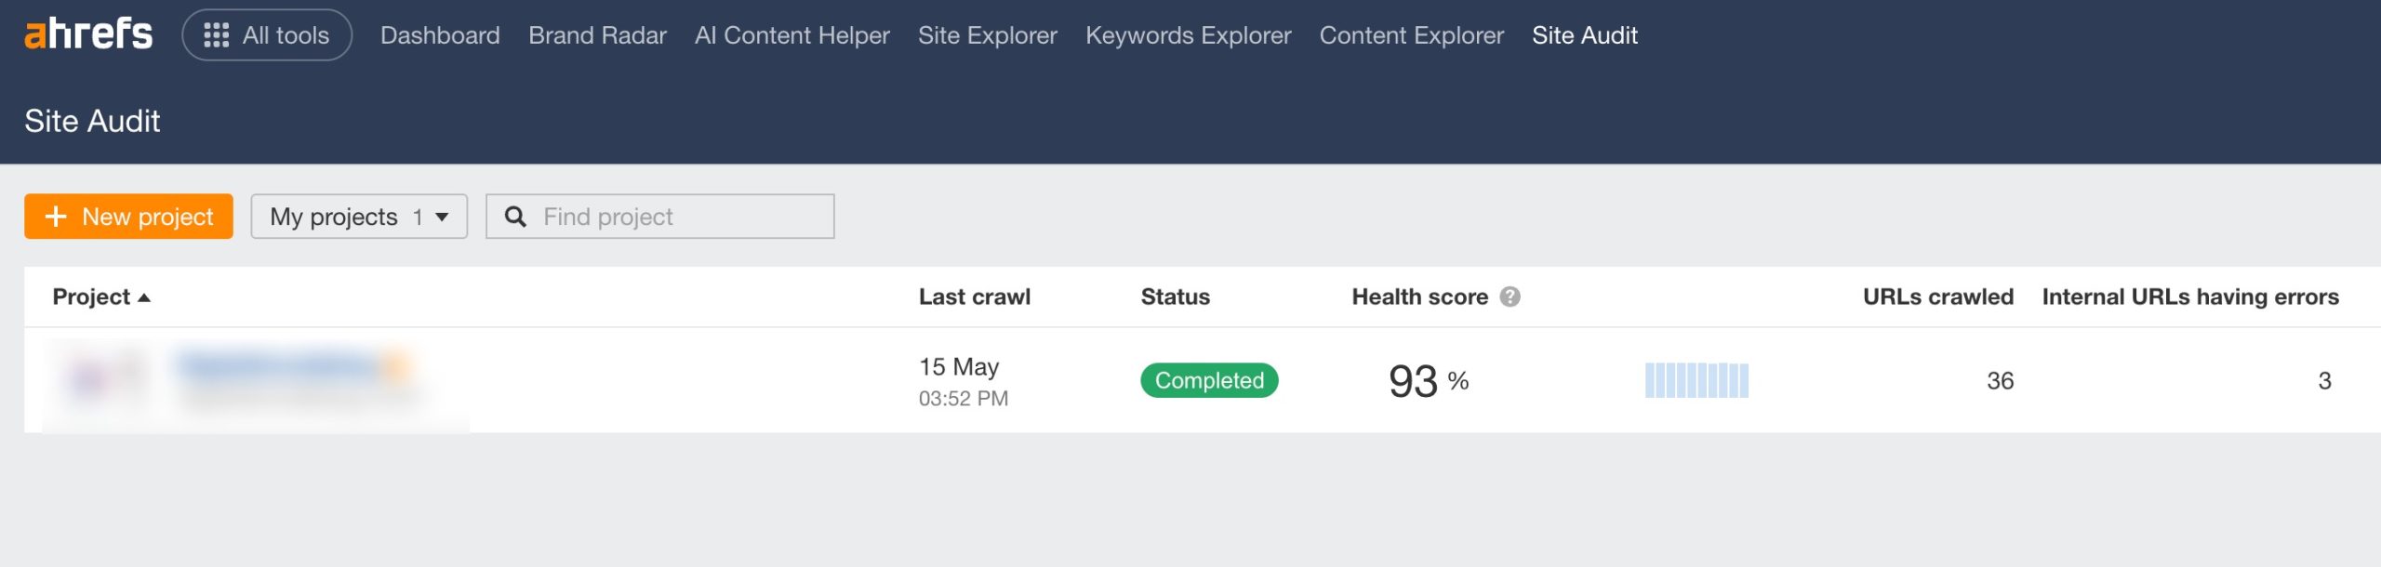Click the health score history bar chart
The width and height of the screenshot is (2381, 567).
coord(1696,380)
